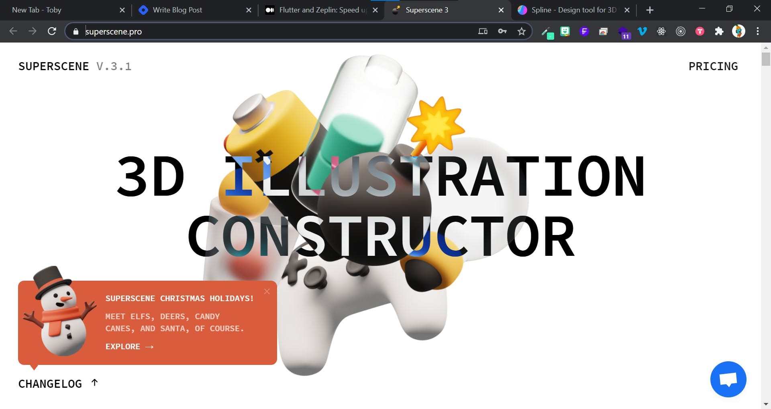
Task: View site info via the lock icon
Action: coord(76,31)
